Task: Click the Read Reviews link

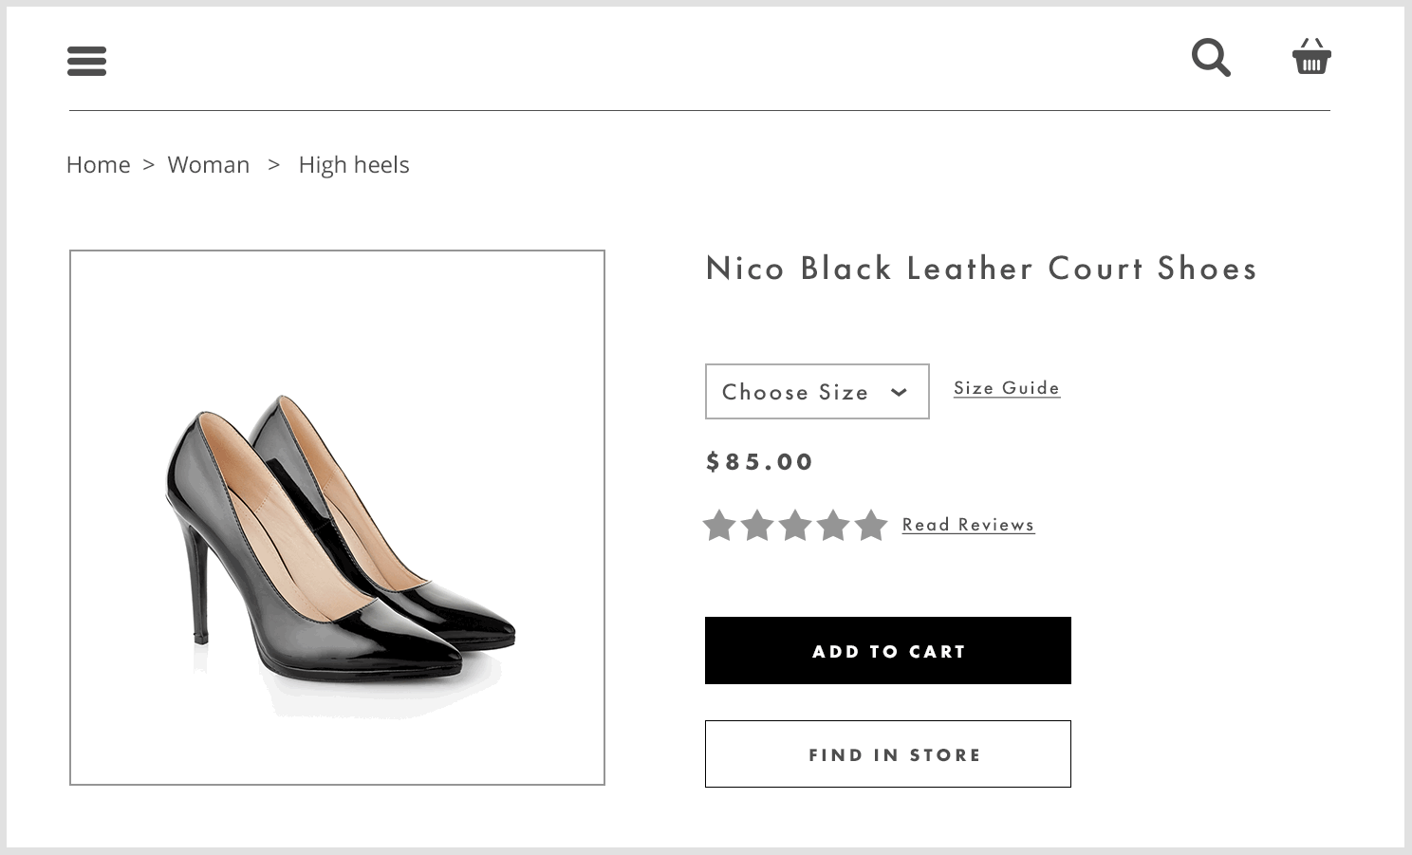Action: pos(968,525)
